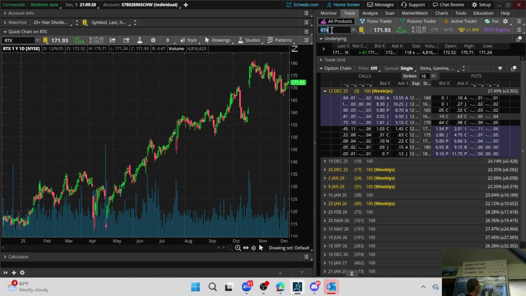Switch to the Monitor tab
The image size is (526, 296).
[x=328, y=13]
